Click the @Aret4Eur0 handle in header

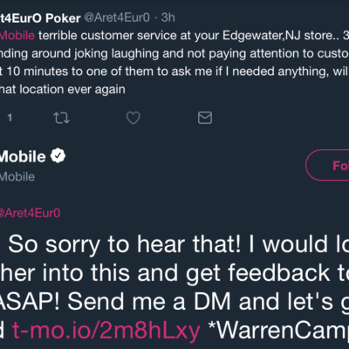coord(117,17)
